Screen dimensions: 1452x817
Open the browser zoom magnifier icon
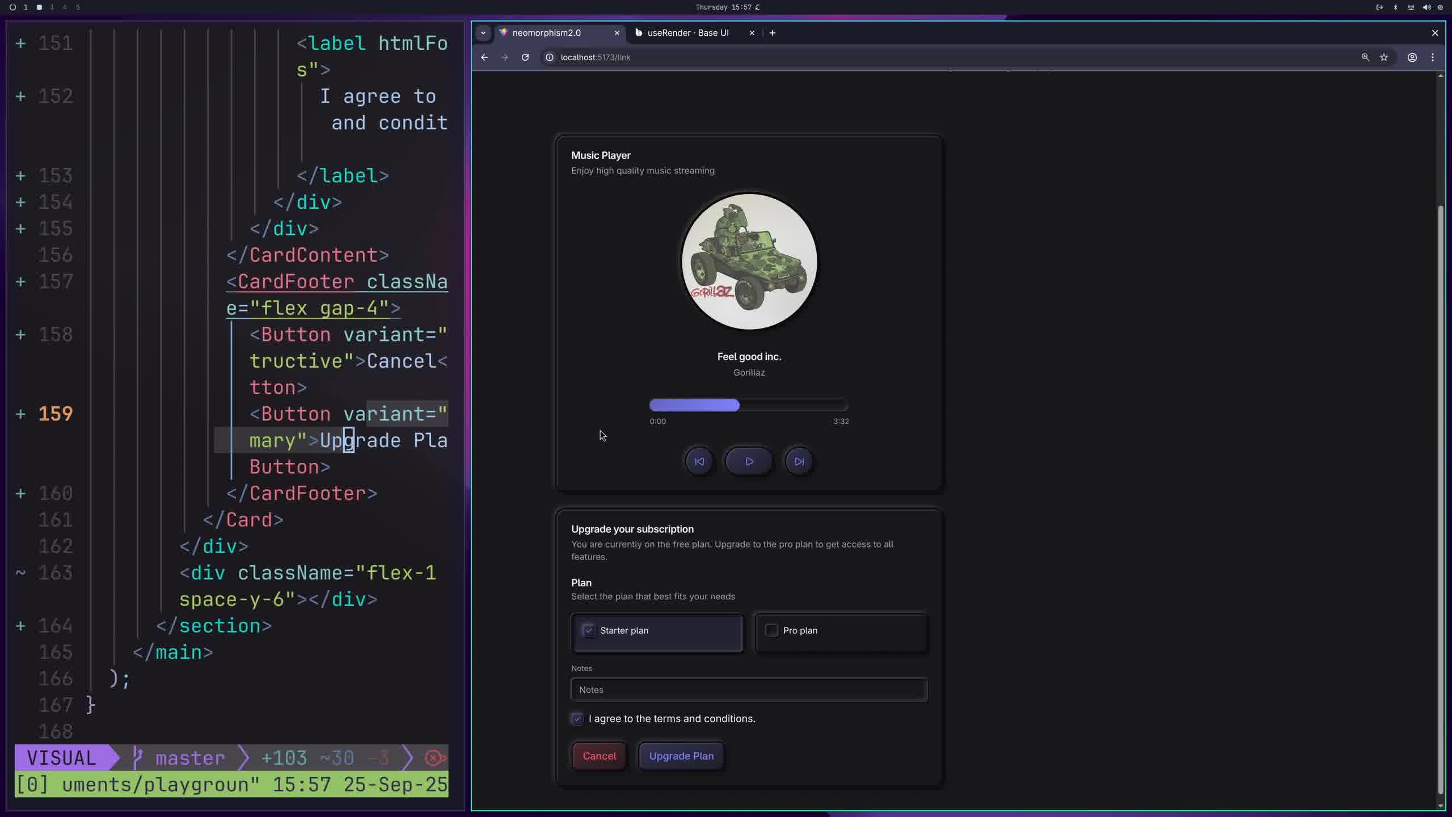click(x=1365, y=57)
